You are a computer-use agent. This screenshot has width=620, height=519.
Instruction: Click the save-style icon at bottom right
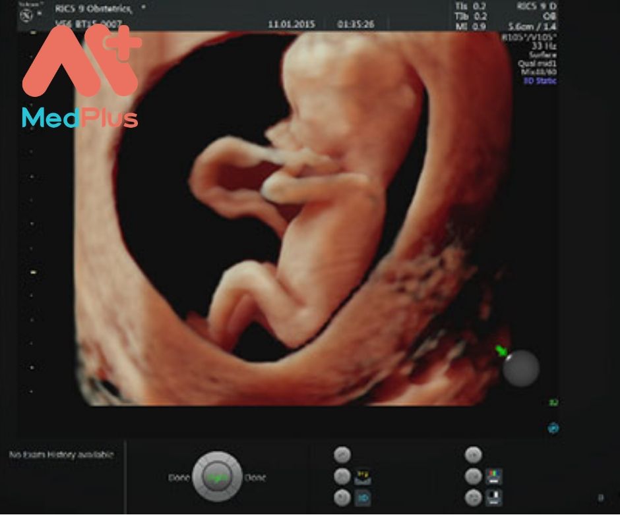coord(493,499)
